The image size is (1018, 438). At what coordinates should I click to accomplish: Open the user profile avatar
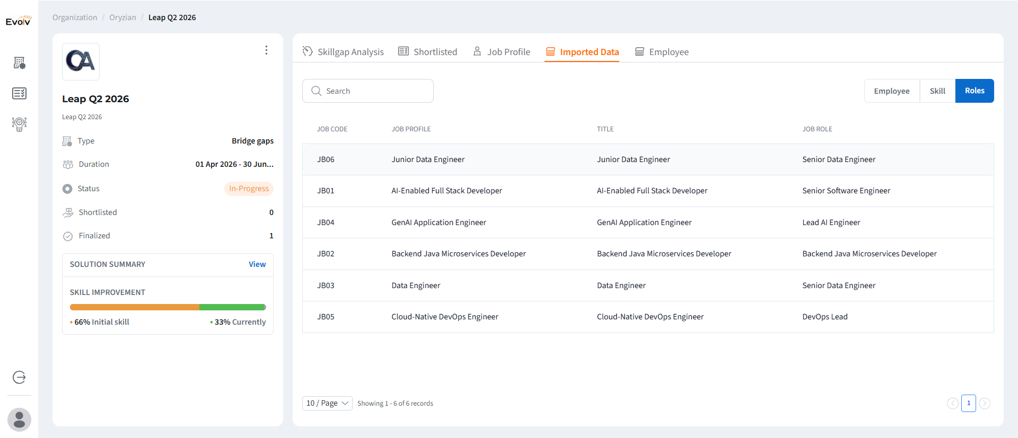[19, 419]
